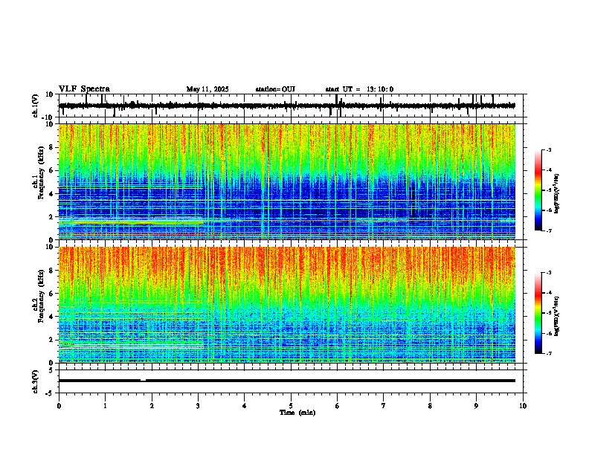Click the "start UT = 13:10:0" text

pyautogui.click(x=359, y=89)
